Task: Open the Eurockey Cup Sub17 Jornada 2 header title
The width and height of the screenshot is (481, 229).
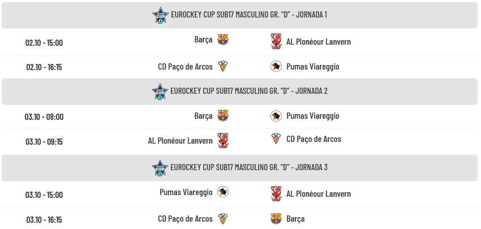Action: tap(249, 91)
